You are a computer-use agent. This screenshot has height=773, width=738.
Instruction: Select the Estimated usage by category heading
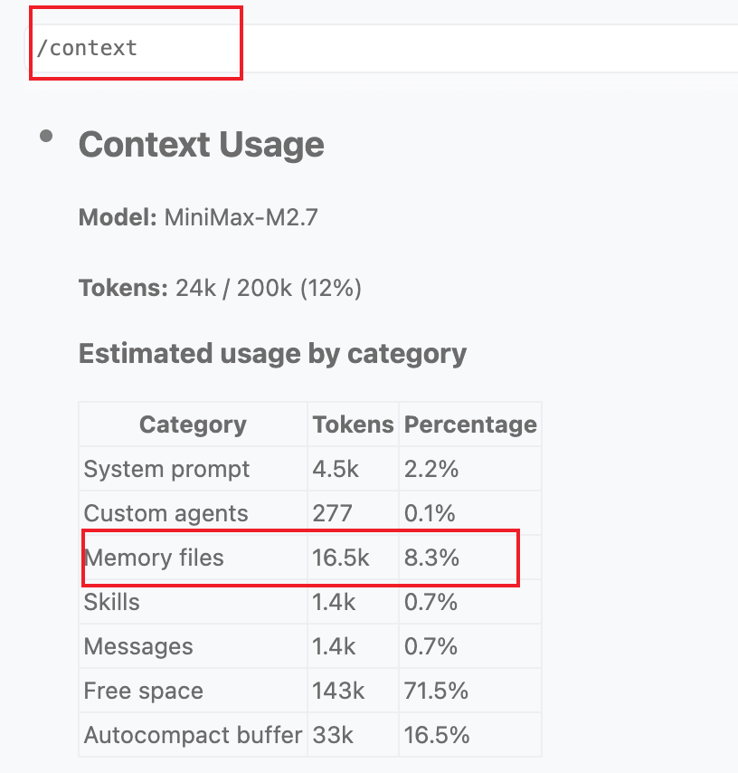272,353
